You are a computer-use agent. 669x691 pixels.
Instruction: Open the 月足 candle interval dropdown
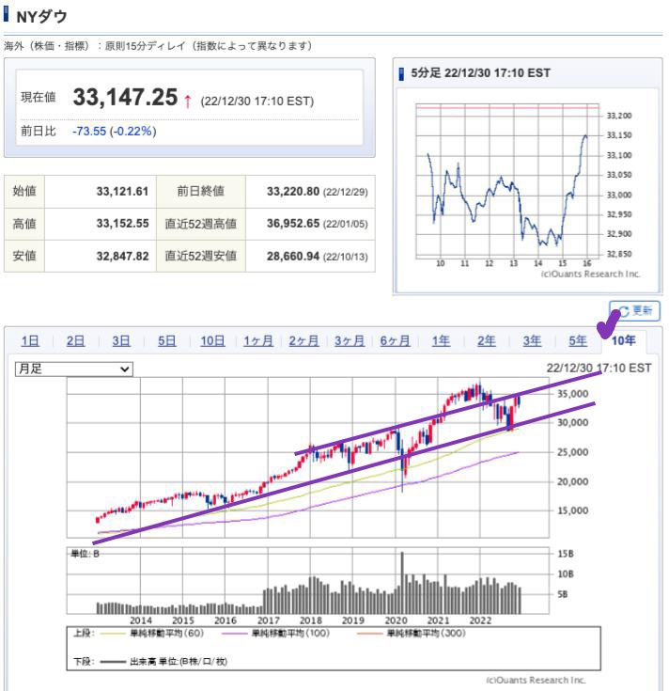point(73,369)
